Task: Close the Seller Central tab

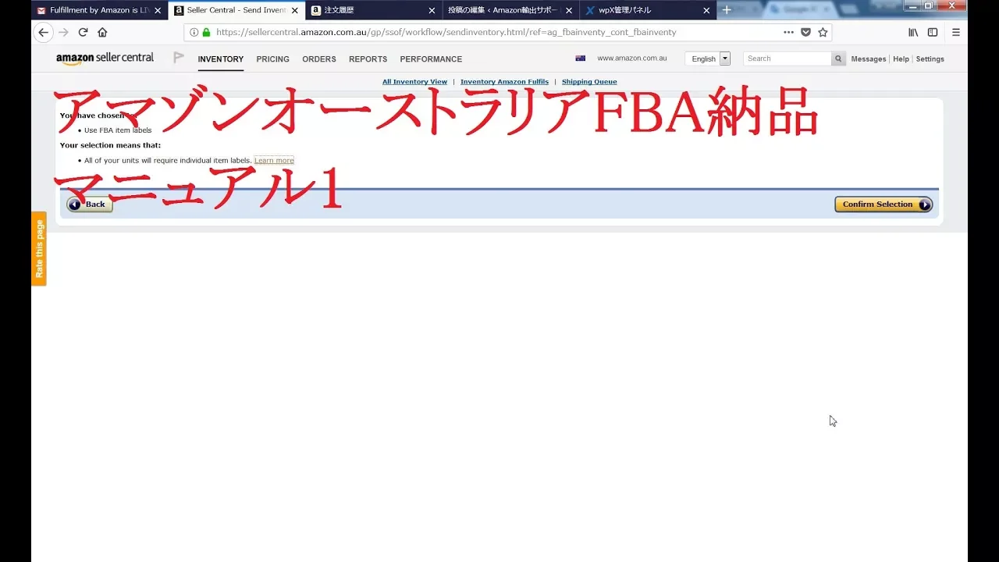Action: tap(294, 10)
